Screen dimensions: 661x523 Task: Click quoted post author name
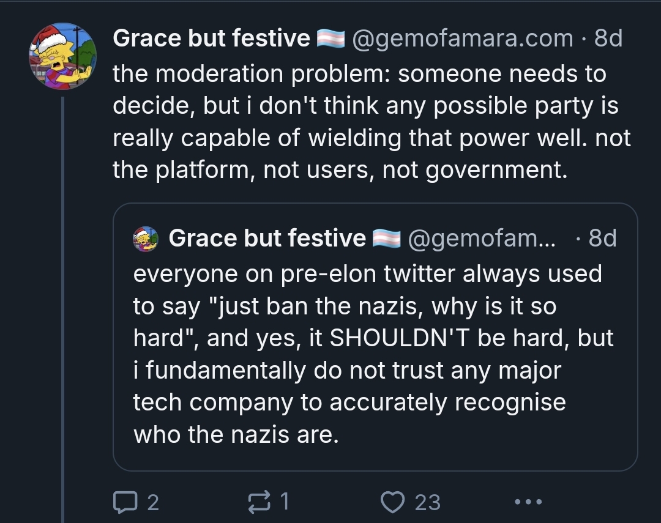(267, 238)
